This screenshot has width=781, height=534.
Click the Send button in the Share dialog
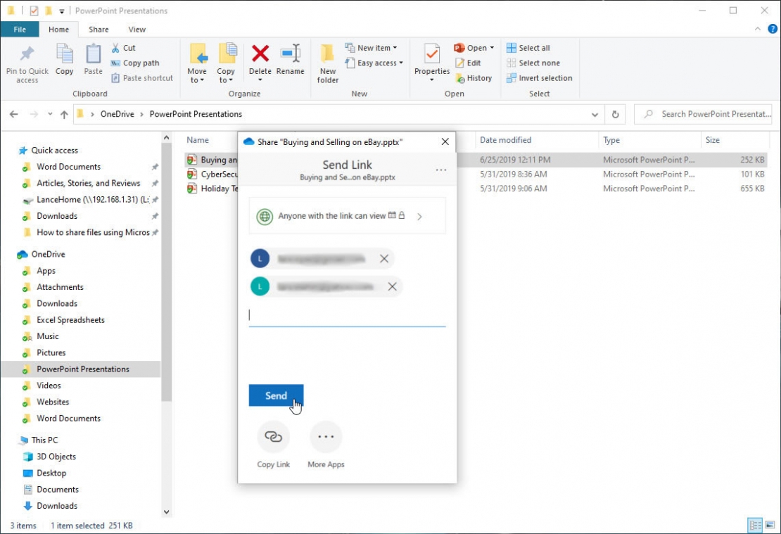coord(276,395)
